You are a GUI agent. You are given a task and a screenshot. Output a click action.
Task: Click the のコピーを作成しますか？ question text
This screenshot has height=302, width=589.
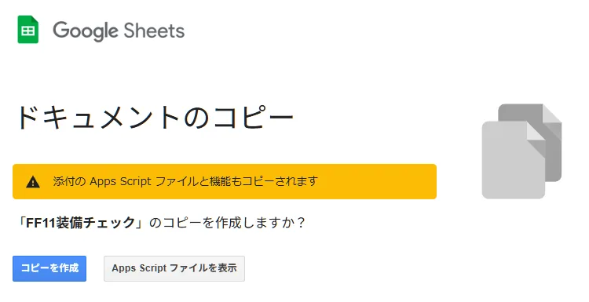point(227,223)
